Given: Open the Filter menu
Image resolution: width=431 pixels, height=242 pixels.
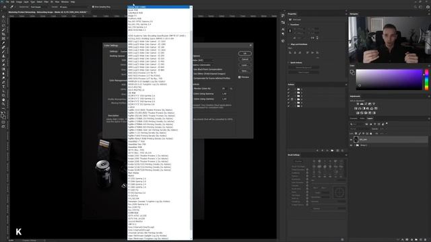Looking at the screenshot, I should (46, 1).
